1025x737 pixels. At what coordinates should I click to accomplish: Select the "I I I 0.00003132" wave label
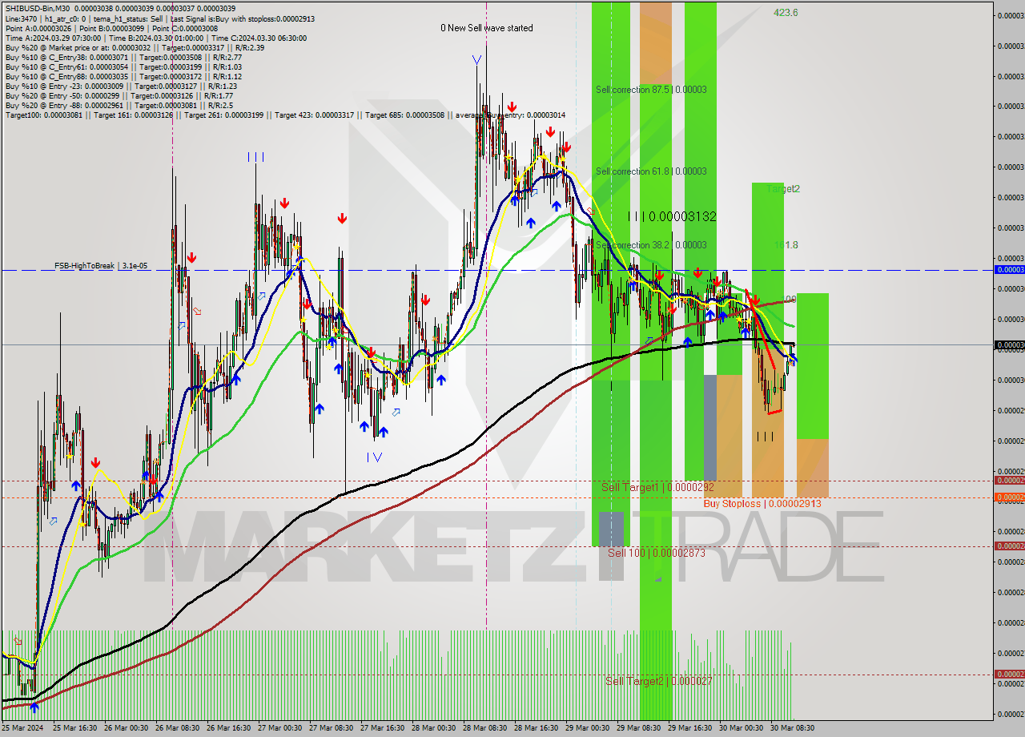pyautogui.click(x=672, y=216)
